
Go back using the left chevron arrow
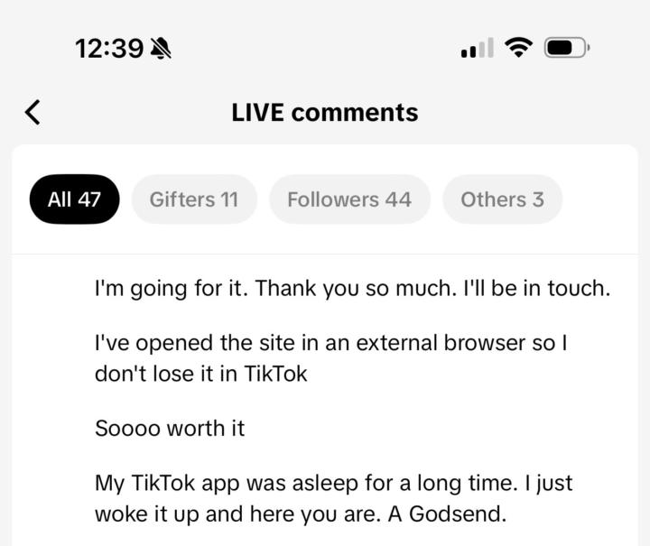[x=33, y=113]
